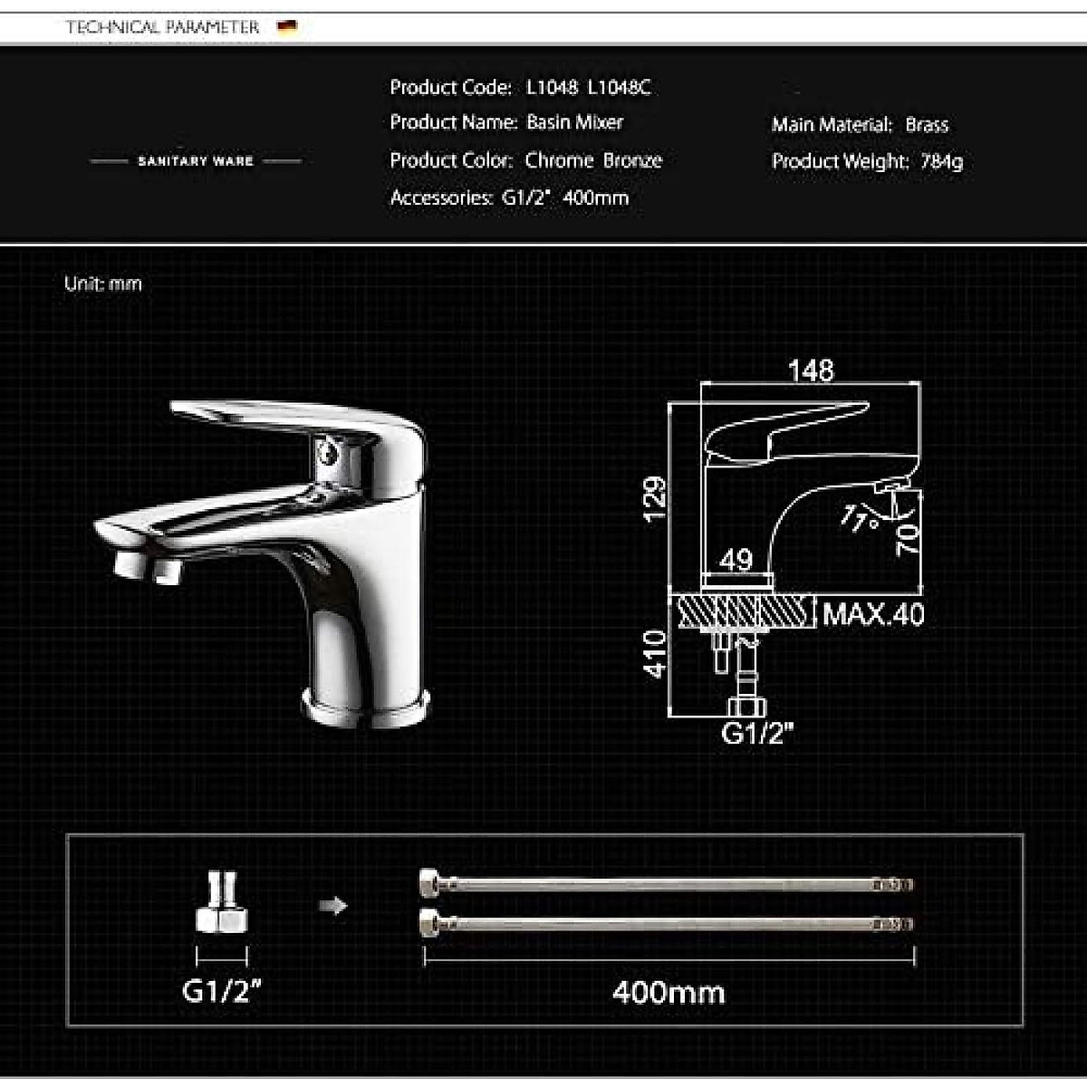Viewport: 1087px width, 1087px height.
Task: Select the gray arrow between connector and hoses
Action: [x=335, y=904]
